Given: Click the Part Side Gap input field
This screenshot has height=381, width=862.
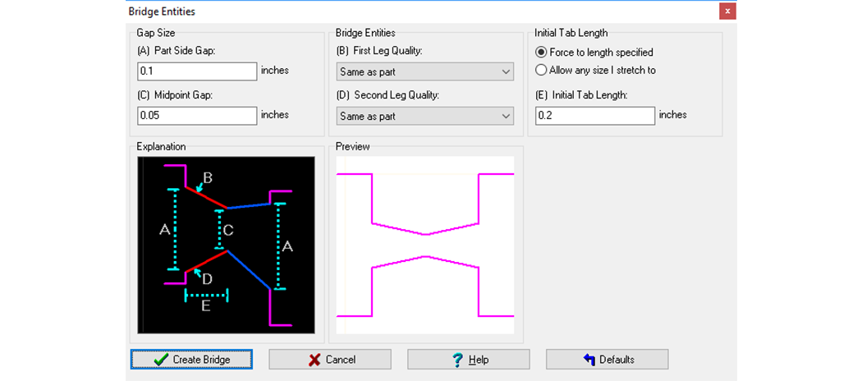Looking at the screenshot, I should tap(197, 72).
